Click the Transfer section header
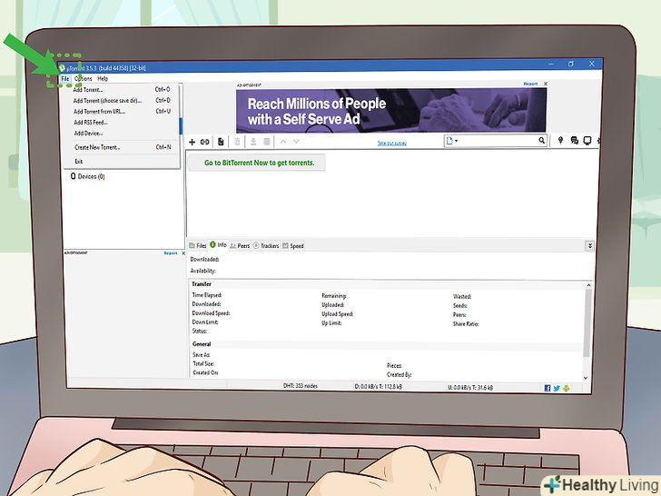661x496 pixels. [x=202, y=284]
